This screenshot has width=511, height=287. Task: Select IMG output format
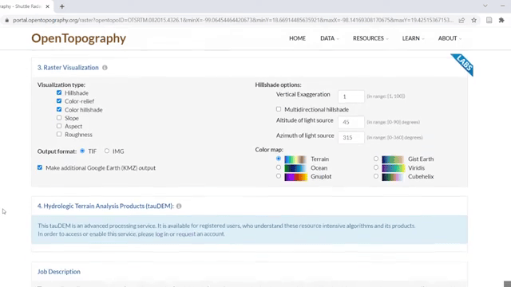(107, 151)
